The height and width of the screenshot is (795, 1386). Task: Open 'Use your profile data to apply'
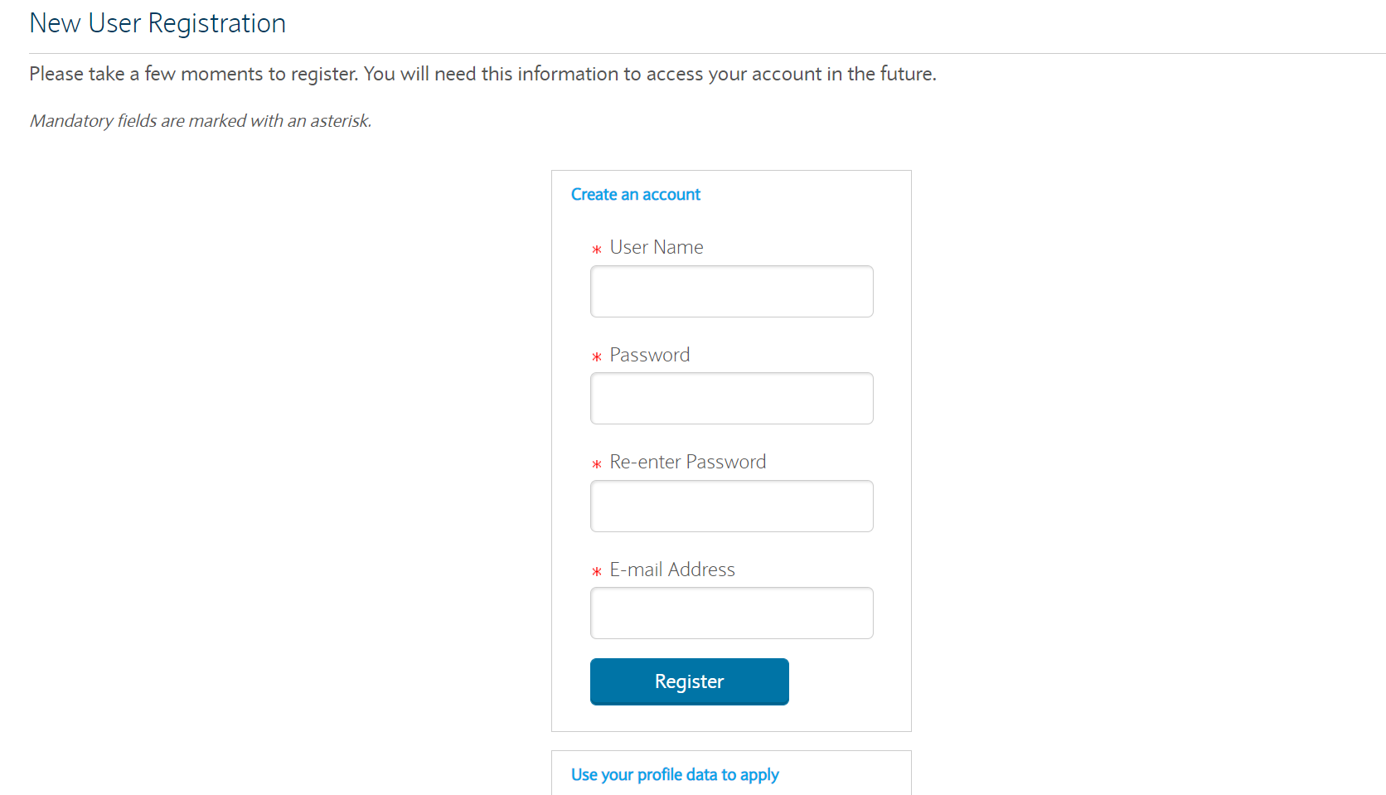pyautogui.click(x=675, y=774)
